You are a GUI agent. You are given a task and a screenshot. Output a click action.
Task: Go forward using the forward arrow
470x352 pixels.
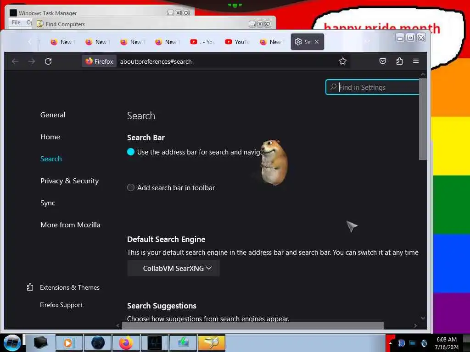(32, 61)
